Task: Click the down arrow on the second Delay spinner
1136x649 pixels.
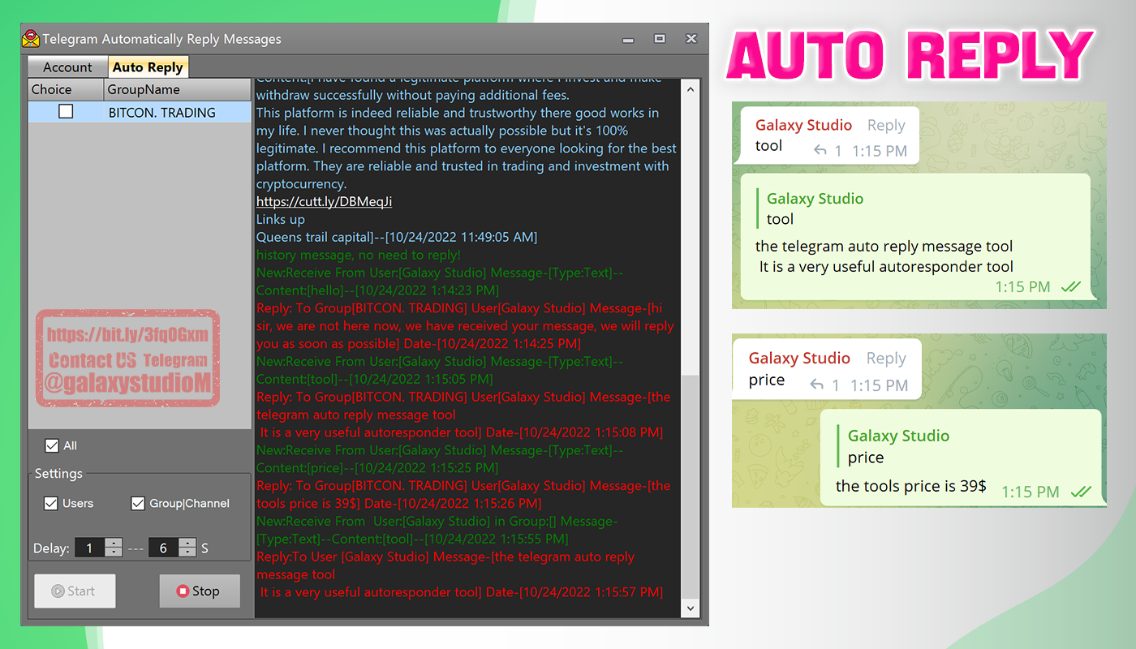Action: coord(187,552)
